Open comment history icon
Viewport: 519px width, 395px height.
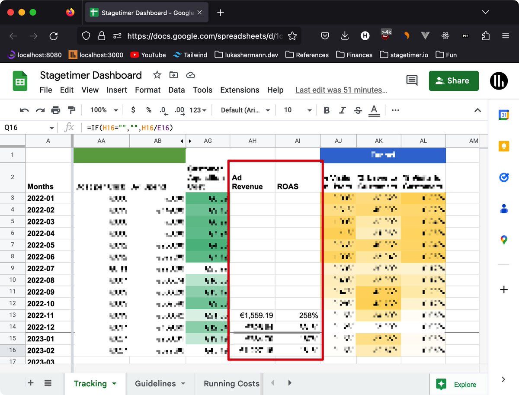click(412, 80)
